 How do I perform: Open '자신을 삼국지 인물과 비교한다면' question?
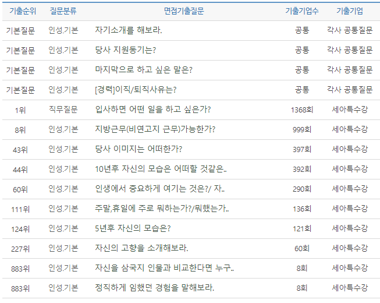[164, 268]
